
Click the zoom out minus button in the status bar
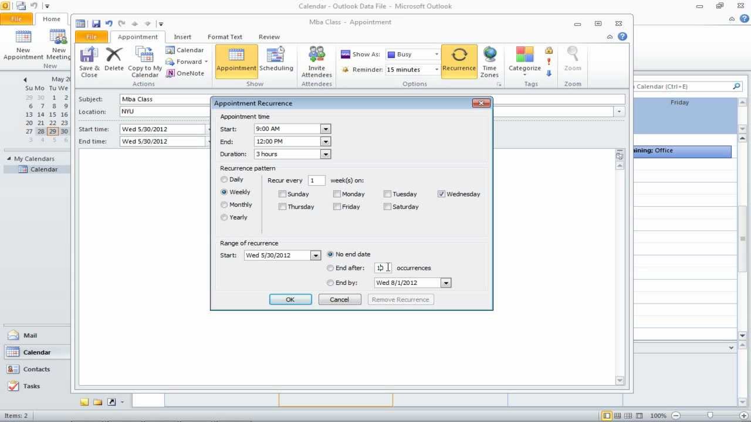click(x=676, y=416)
